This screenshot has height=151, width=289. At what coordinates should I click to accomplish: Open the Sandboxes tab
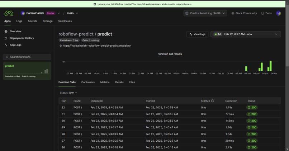65,21
